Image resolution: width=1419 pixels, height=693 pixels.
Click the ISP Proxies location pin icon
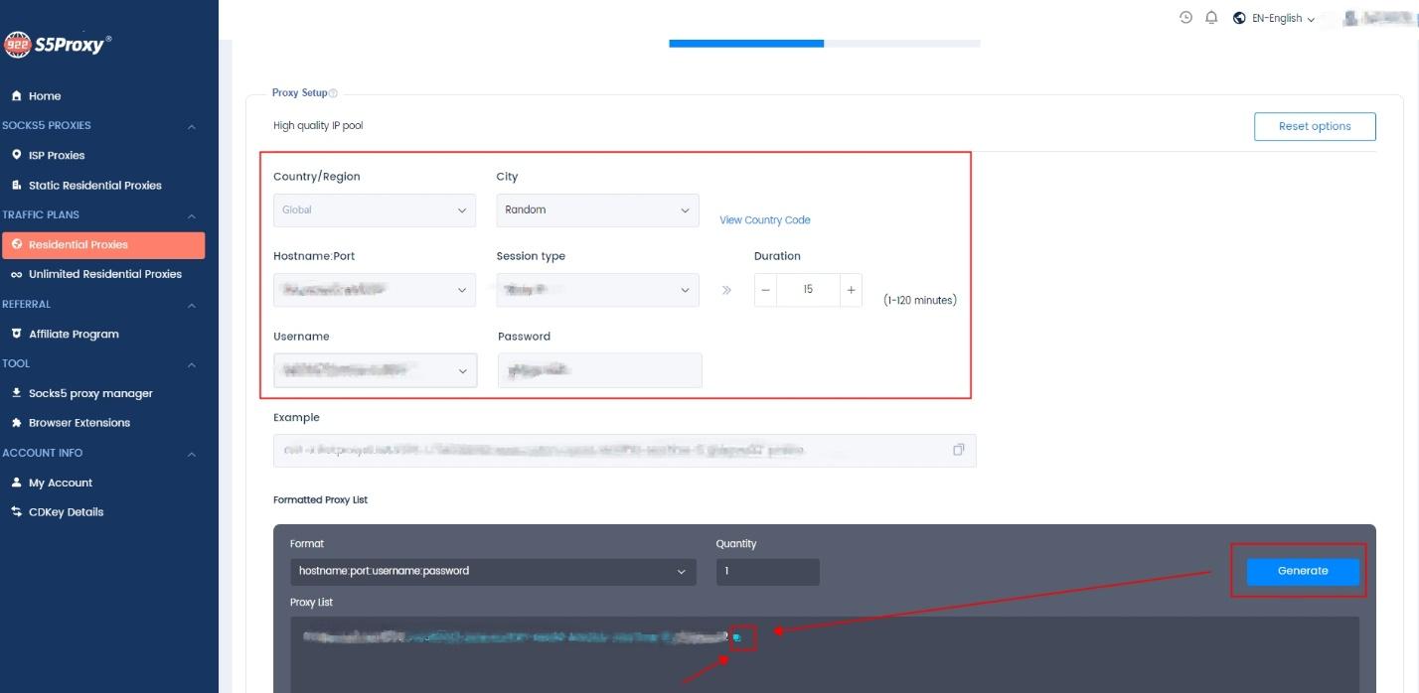click(14, 155)
